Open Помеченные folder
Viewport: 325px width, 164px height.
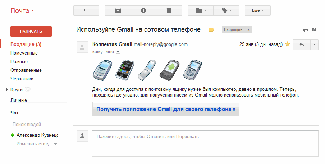click(x=24, y=53)
